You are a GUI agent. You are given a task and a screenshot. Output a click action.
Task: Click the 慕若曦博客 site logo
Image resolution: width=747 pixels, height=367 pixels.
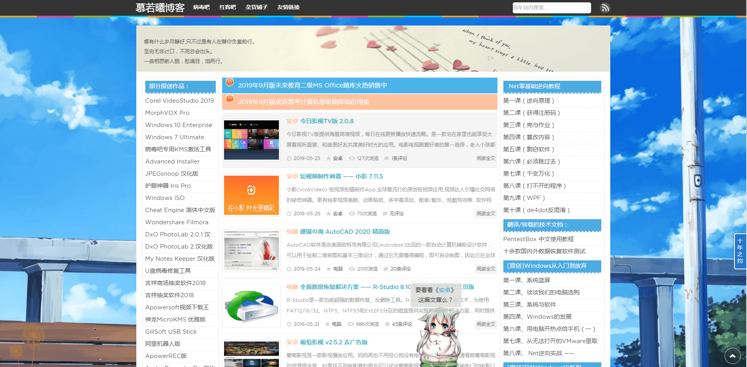point(160,8)
